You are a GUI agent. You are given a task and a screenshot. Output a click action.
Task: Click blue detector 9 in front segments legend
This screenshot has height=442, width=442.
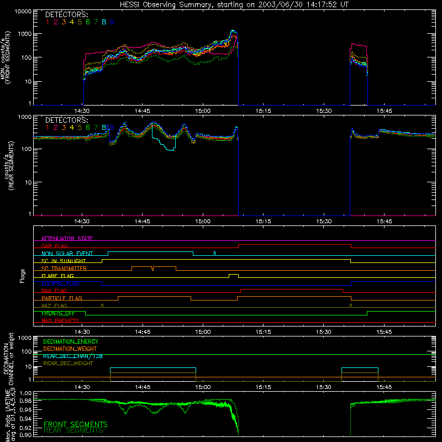[x=112, y=22]
